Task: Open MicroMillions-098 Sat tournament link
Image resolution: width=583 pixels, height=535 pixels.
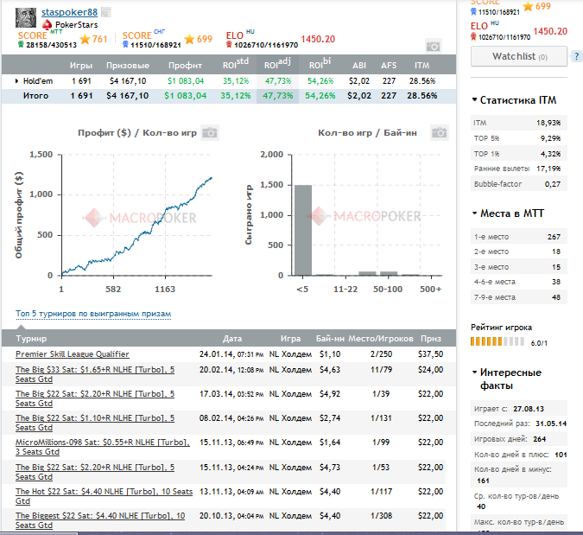Action: (103, 447)
